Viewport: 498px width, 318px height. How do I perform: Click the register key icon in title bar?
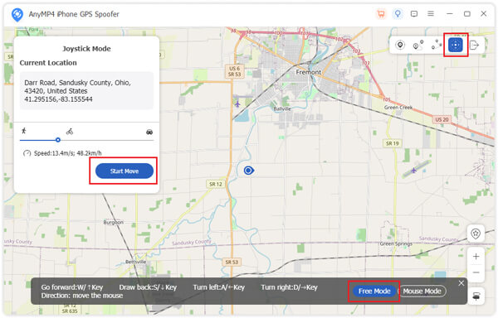pos(398,14)
